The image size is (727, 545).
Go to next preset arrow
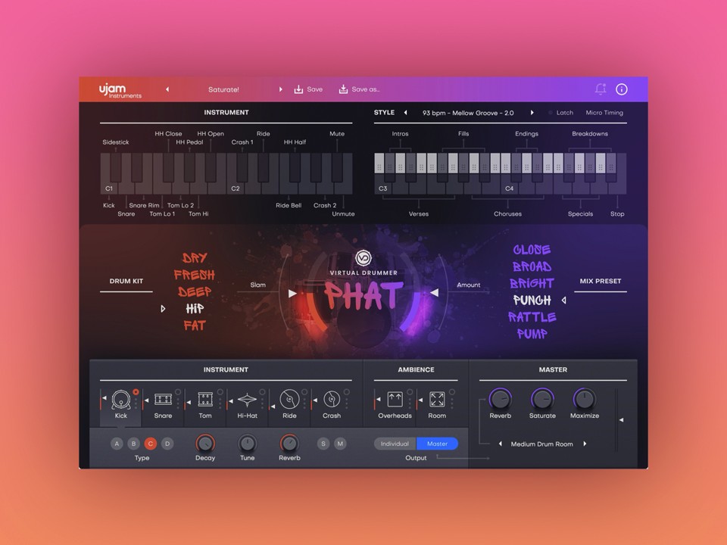pos(280,89)
